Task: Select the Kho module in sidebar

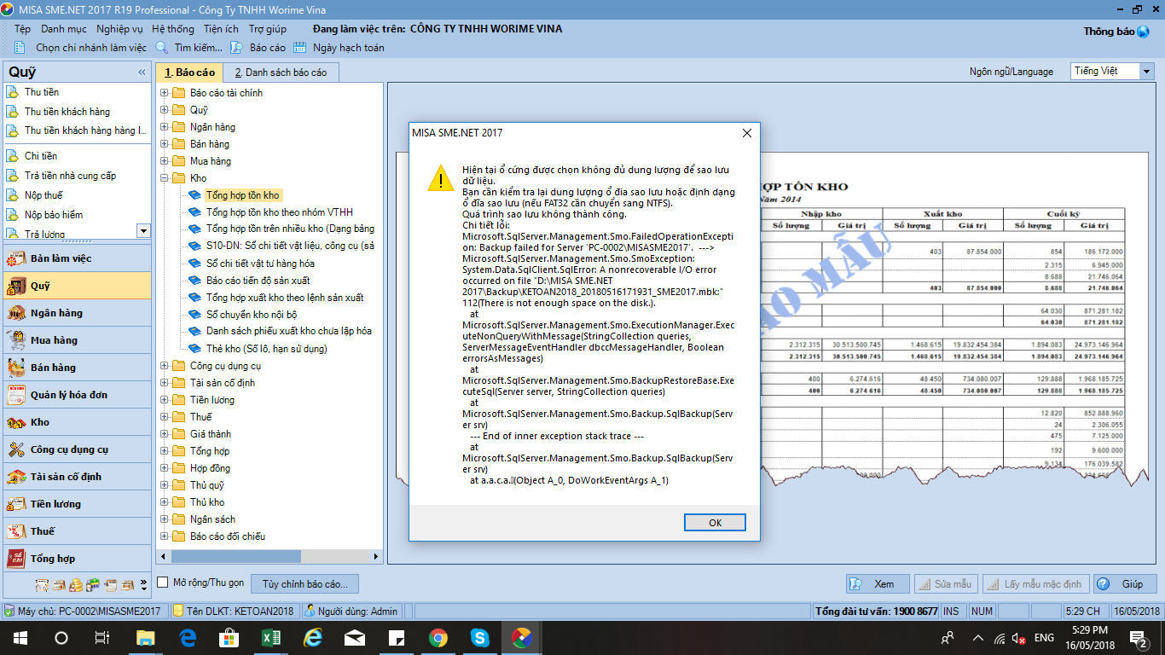Action: [x=78, y=422]
